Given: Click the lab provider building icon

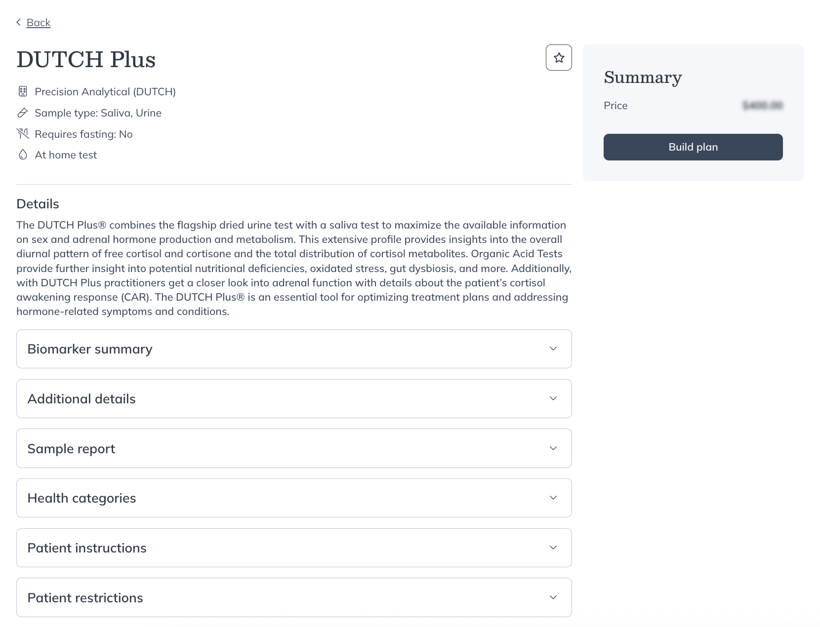Looking at the screenshot, I should coord(23,91).
